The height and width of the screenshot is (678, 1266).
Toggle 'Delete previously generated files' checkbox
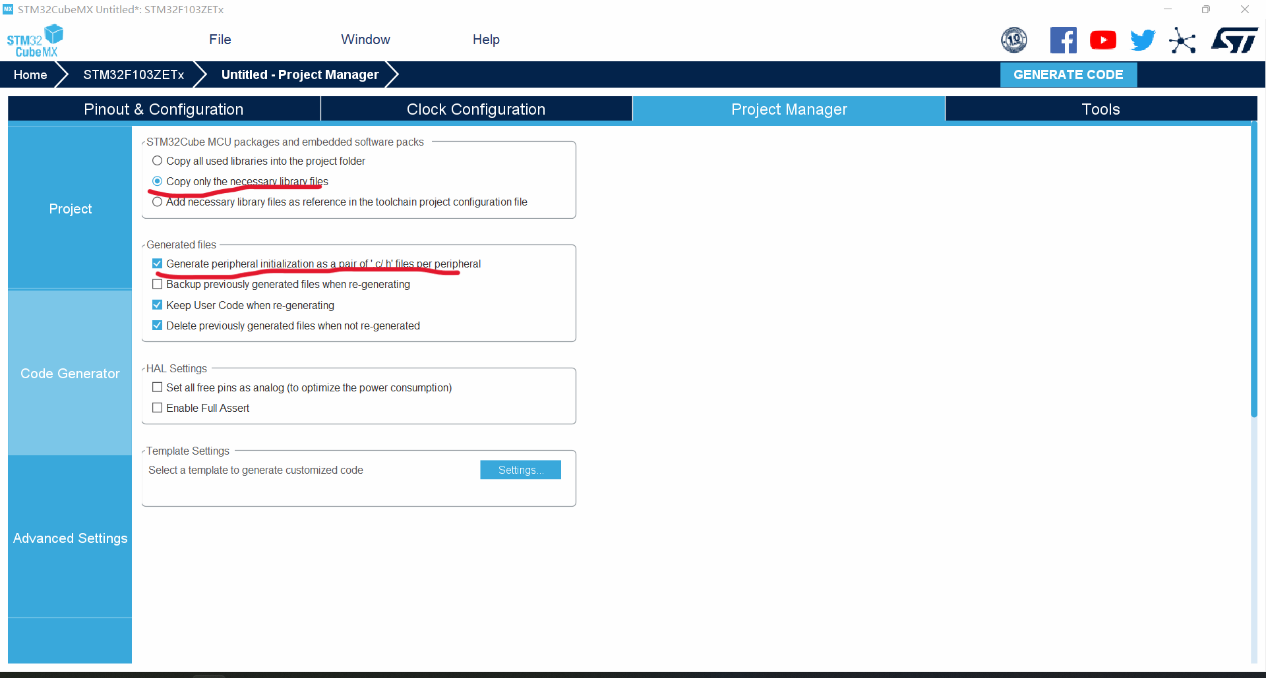(157, 325)
